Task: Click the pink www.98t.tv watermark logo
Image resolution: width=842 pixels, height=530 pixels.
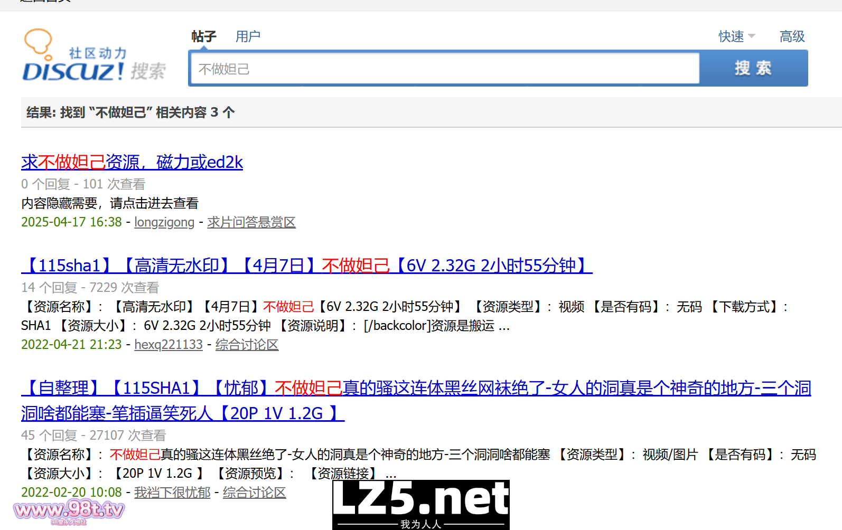Action: click(69, 511)
